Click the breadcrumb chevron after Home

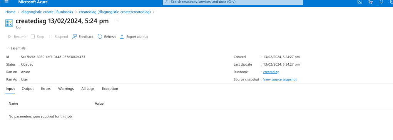point(18,12)
